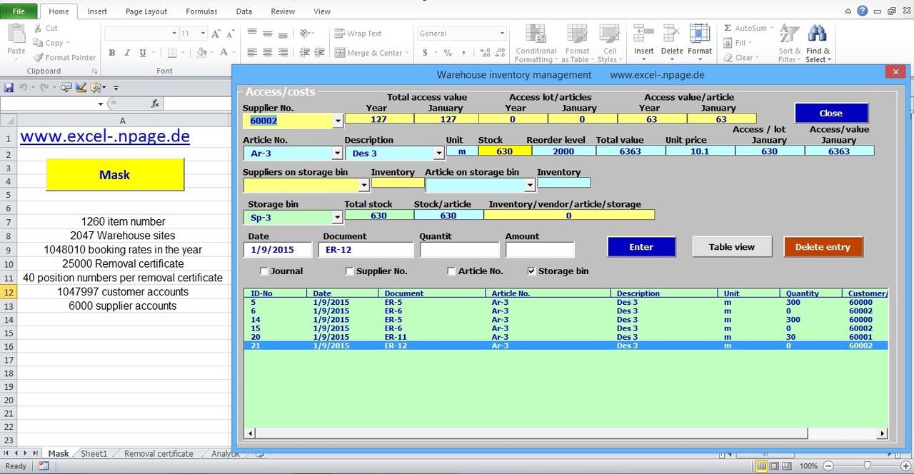This screenshot has height=474, width=914.
Task: Click the Orientation text angle icon
Action: point(306,34)
